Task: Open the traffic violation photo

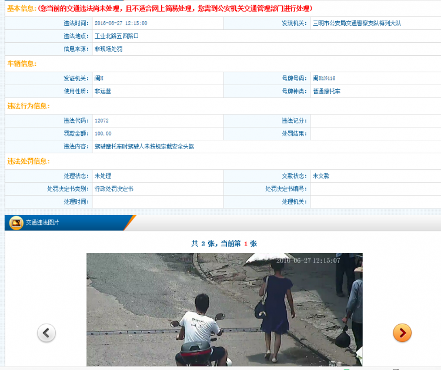Action: (224, 310)
